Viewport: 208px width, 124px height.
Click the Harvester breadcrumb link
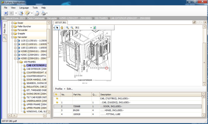(x=52, y=18)
